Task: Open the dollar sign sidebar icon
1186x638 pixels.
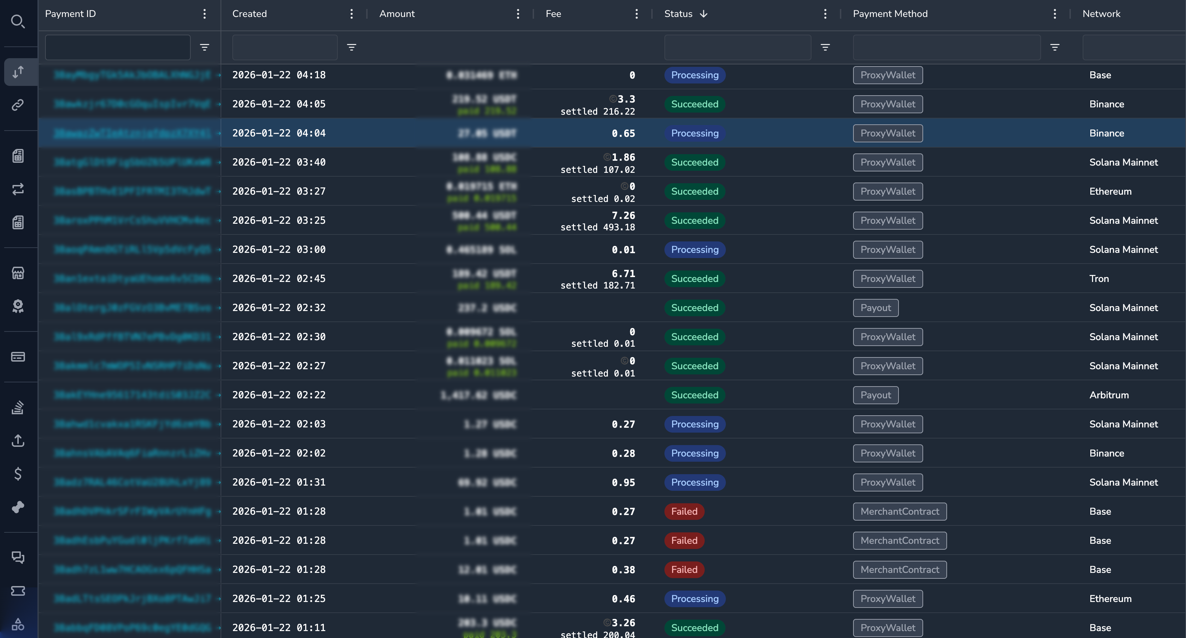Action: click(18, 473)
